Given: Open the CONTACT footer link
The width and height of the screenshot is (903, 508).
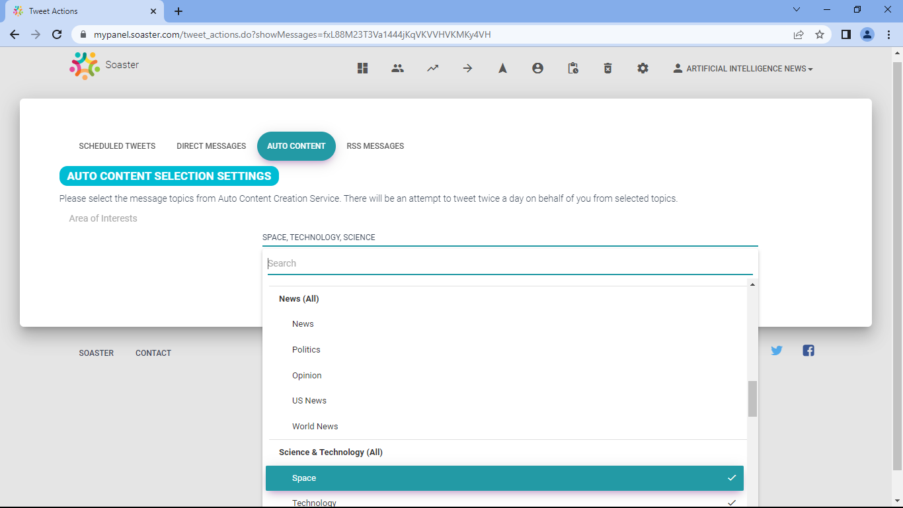Looking at the screenshot, I should coord(153,353).
